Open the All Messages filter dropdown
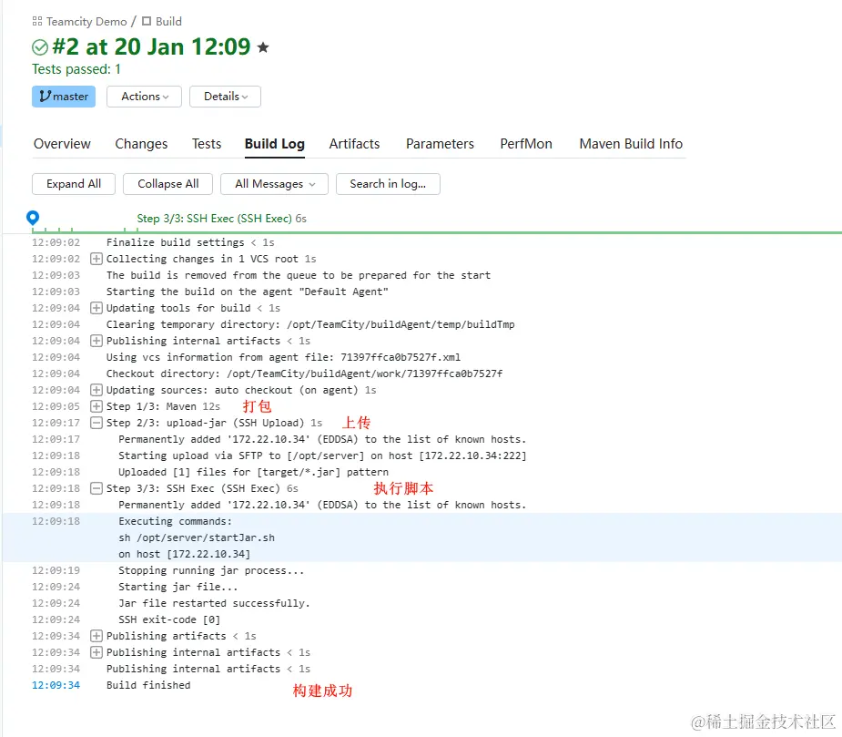Screen dimensions: 842x737 (x=274, y=184)
